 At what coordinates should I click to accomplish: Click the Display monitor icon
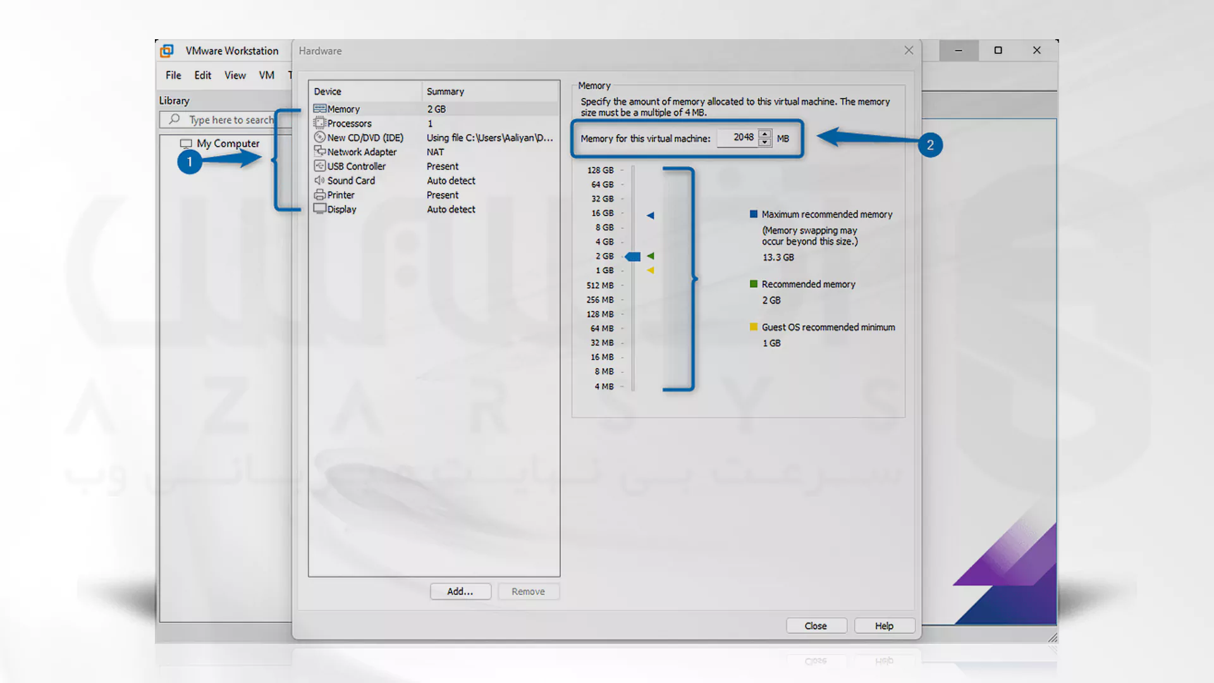point(320,209)
